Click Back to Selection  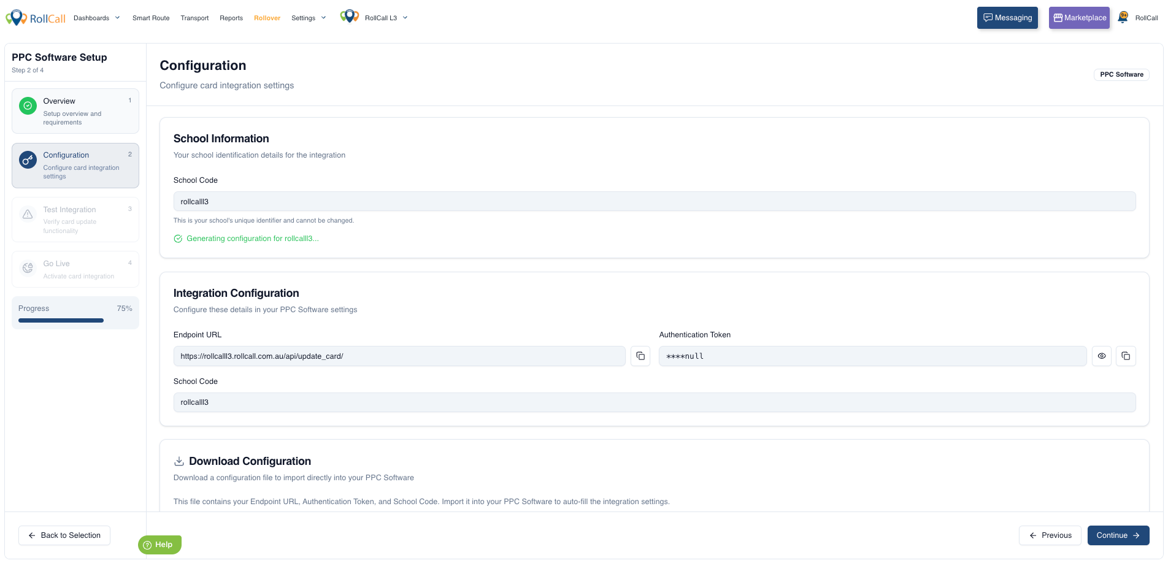click(x=64, y=535)
